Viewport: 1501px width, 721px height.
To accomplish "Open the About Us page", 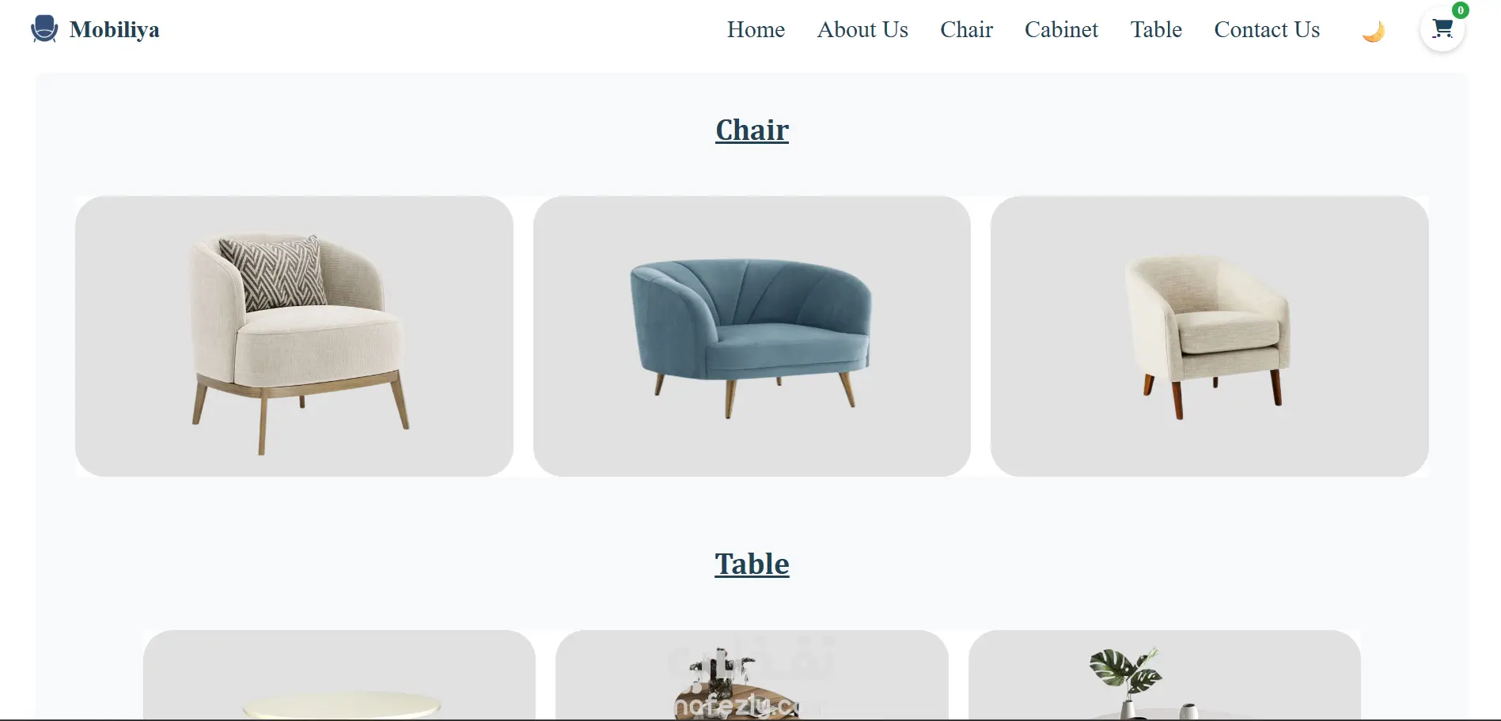I will [x=862, y=29].
